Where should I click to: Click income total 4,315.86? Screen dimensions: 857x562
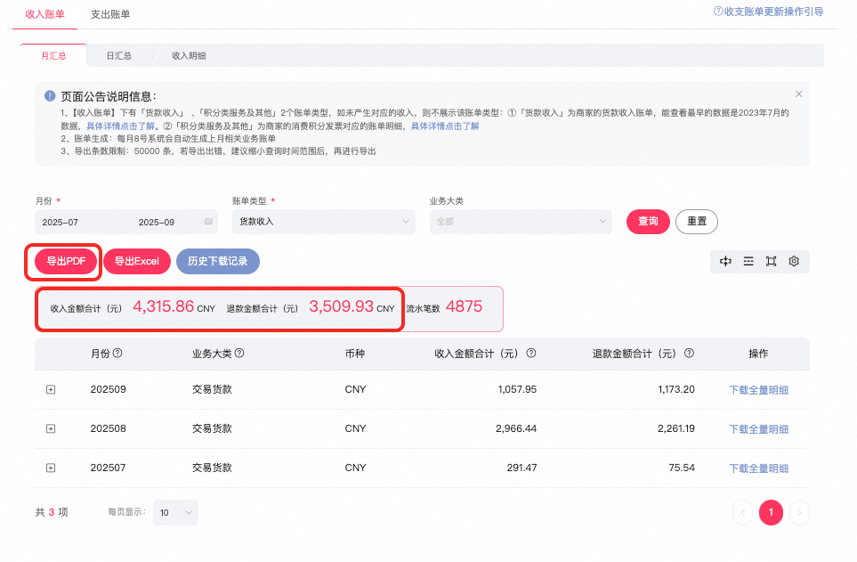pyautogui.click(x=164, y=306)
